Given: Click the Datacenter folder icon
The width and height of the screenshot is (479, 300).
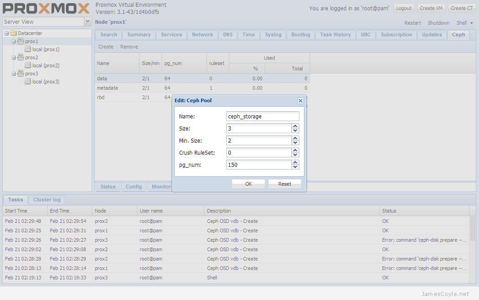Looking at the screenshot, I should pyautogui.click(x=13, y=33).
